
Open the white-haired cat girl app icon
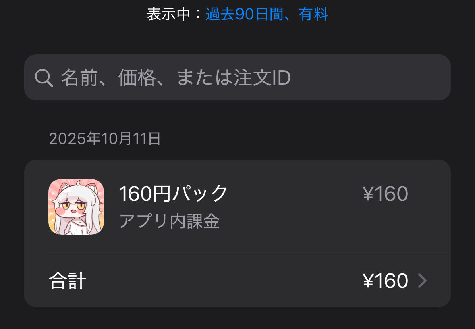[x=76, y=207]
